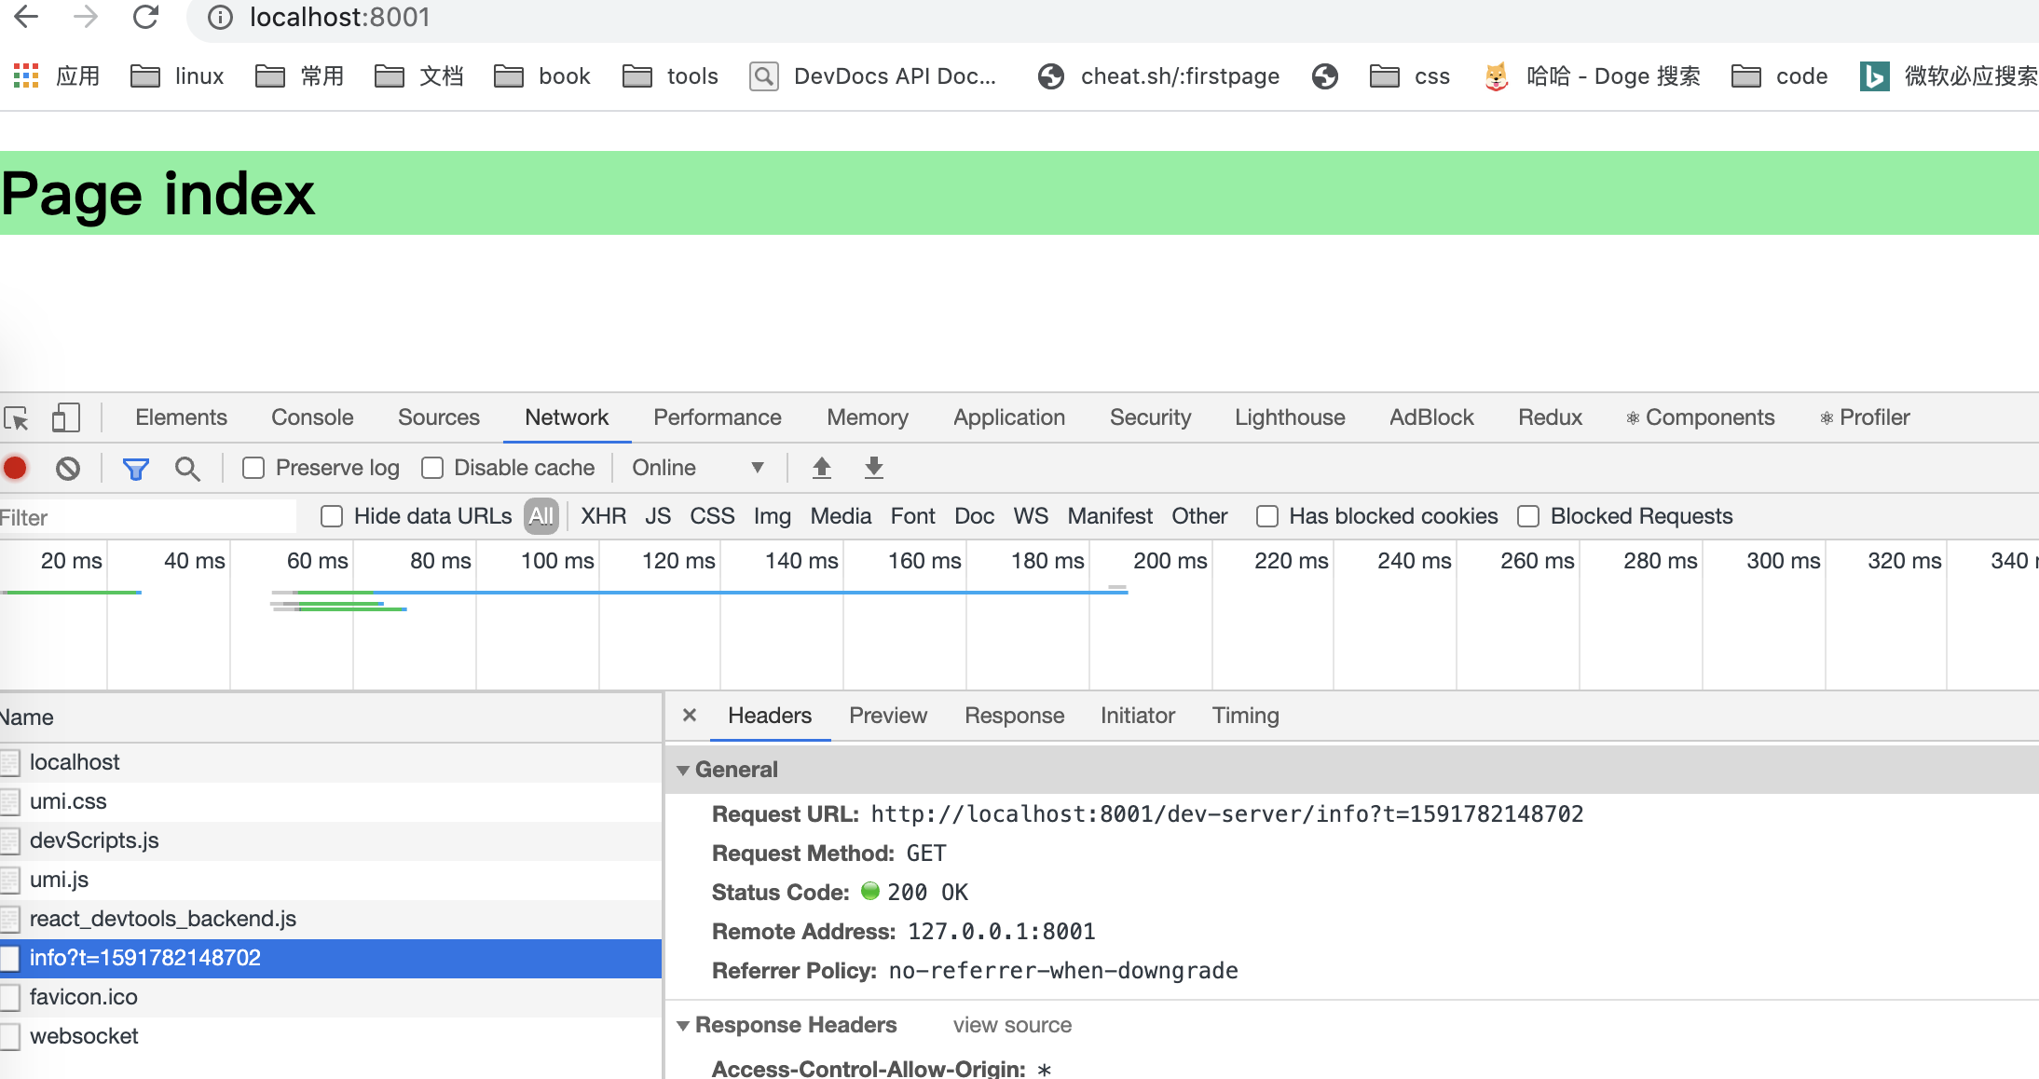The image size is (2039, 1079).
Task: Enable the Disable cache checkbox
Action: (x=432, y=468)
